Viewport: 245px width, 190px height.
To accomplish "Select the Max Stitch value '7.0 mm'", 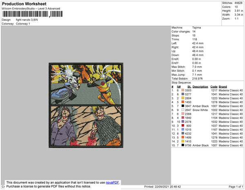I will (197, 67).
